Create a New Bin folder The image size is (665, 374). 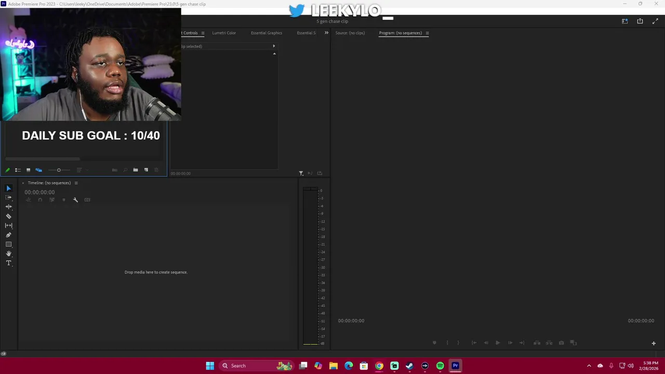(136, 170)
